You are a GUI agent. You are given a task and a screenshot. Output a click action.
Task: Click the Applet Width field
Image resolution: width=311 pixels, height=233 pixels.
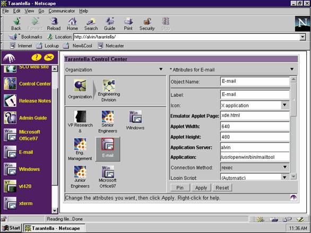pyautogui.click(x=255, y=126)
